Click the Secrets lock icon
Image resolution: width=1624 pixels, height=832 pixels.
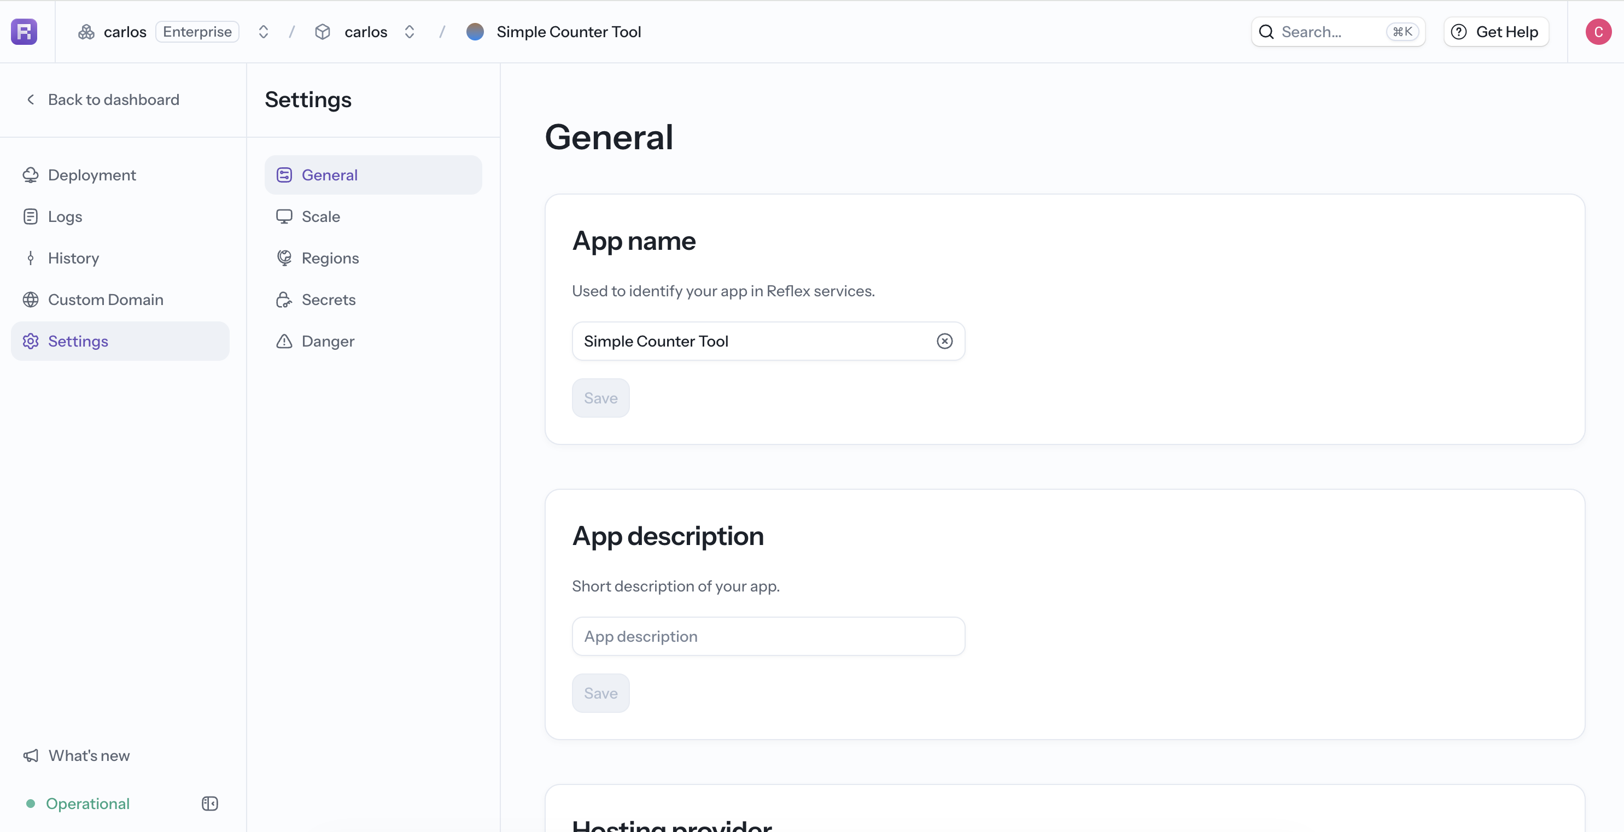(284, 300)
